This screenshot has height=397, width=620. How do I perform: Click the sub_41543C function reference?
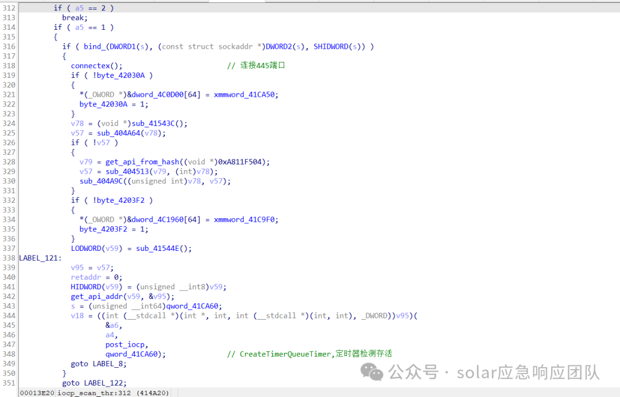[x=153, y=124]
